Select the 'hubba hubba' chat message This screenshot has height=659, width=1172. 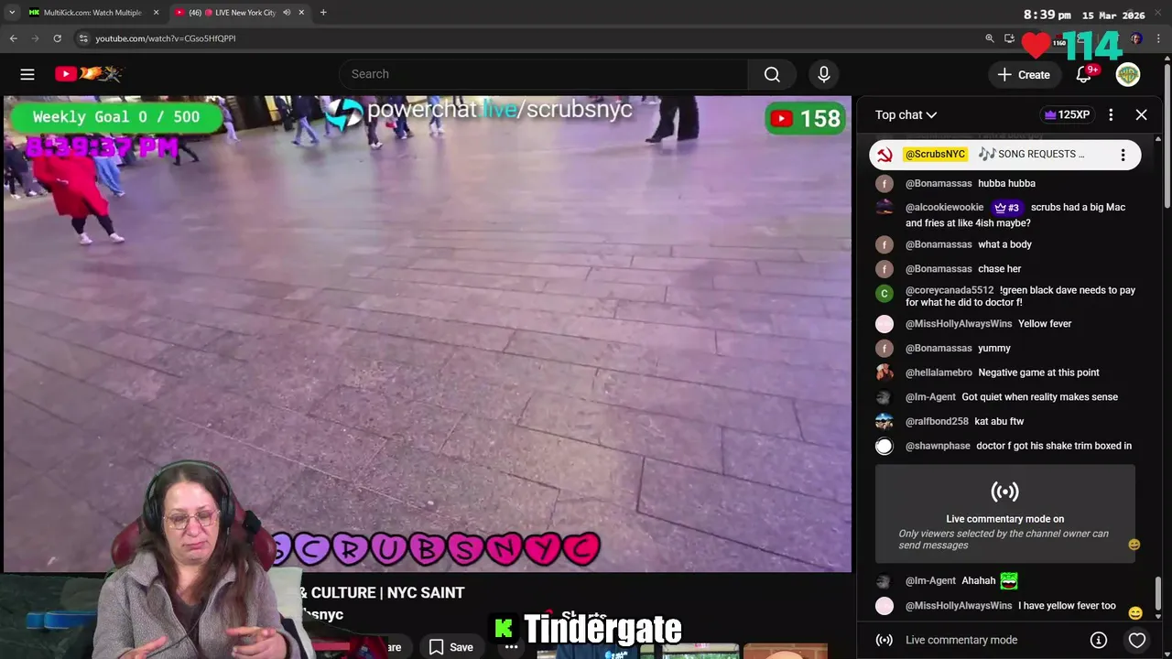(1005, 183)
